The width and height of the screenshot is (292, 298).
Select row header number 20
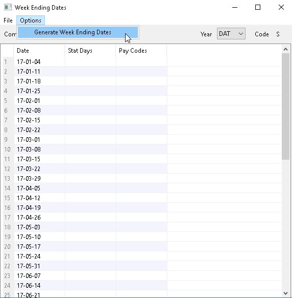pos(7,246)
